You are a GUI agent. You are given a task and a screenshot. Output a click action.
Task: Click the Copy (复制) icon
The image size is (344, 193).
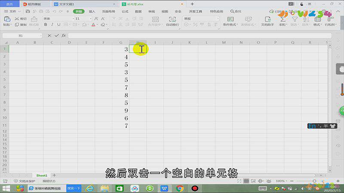17,25
